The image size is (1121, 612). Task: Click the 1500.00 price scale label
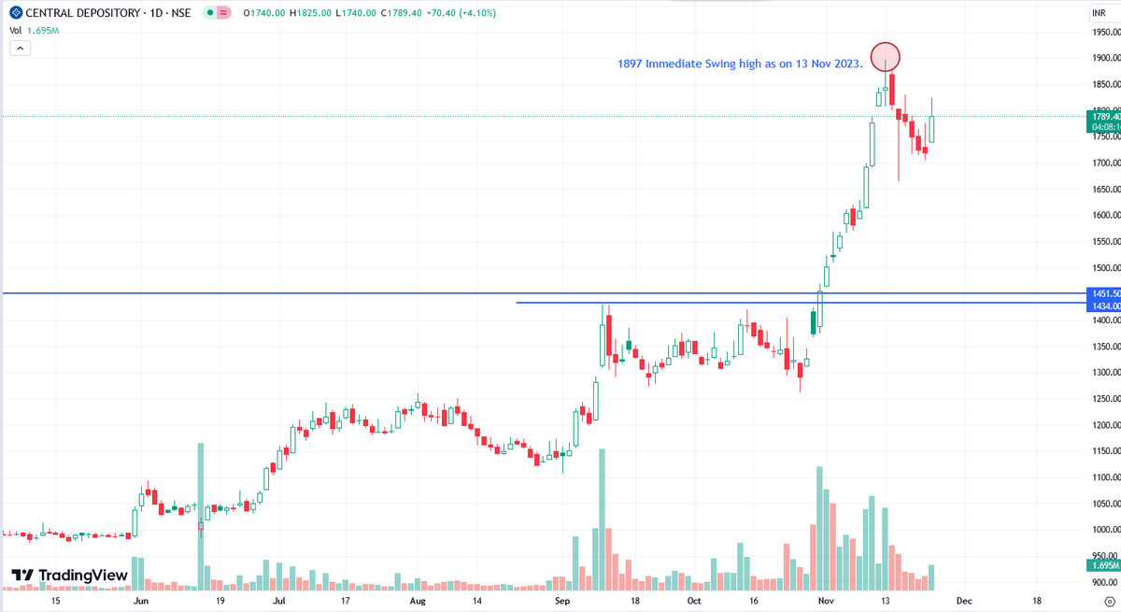[1105, 268]
